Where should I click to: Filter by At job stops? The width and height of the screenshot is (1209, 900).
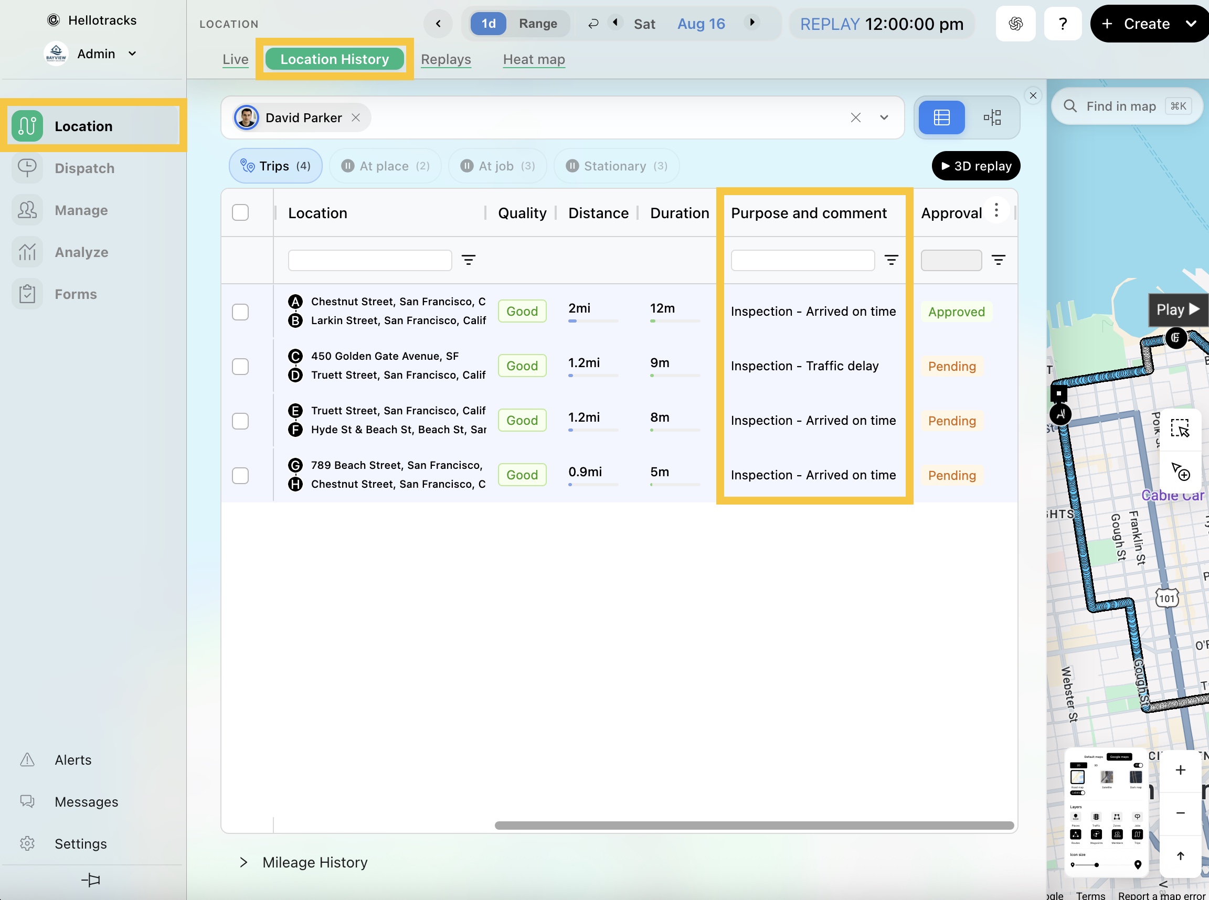(497, 166)
